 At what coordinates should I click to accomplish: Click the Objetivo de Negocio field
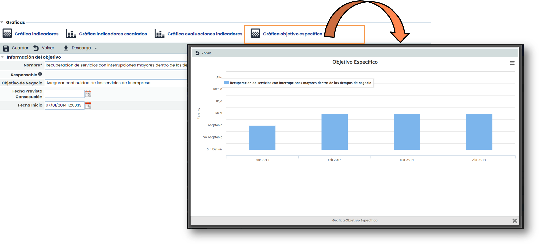coord(116,83)
